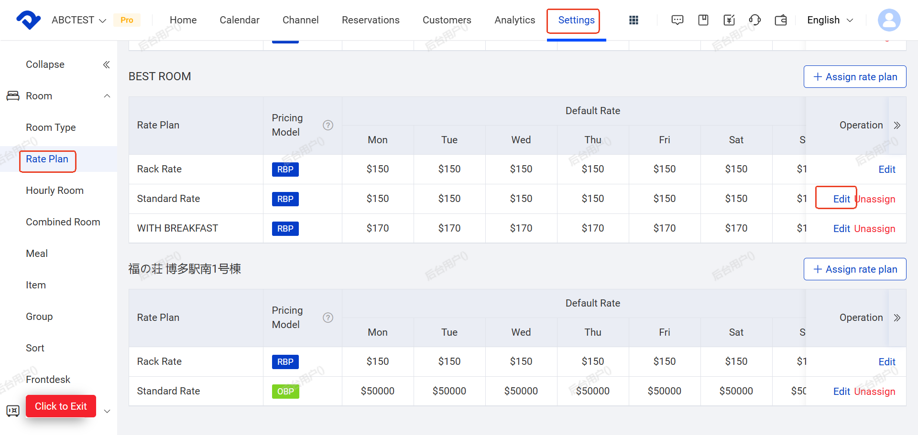Open the Reservations tab
This screenshot has width=918, height=435.
[371, 20]
